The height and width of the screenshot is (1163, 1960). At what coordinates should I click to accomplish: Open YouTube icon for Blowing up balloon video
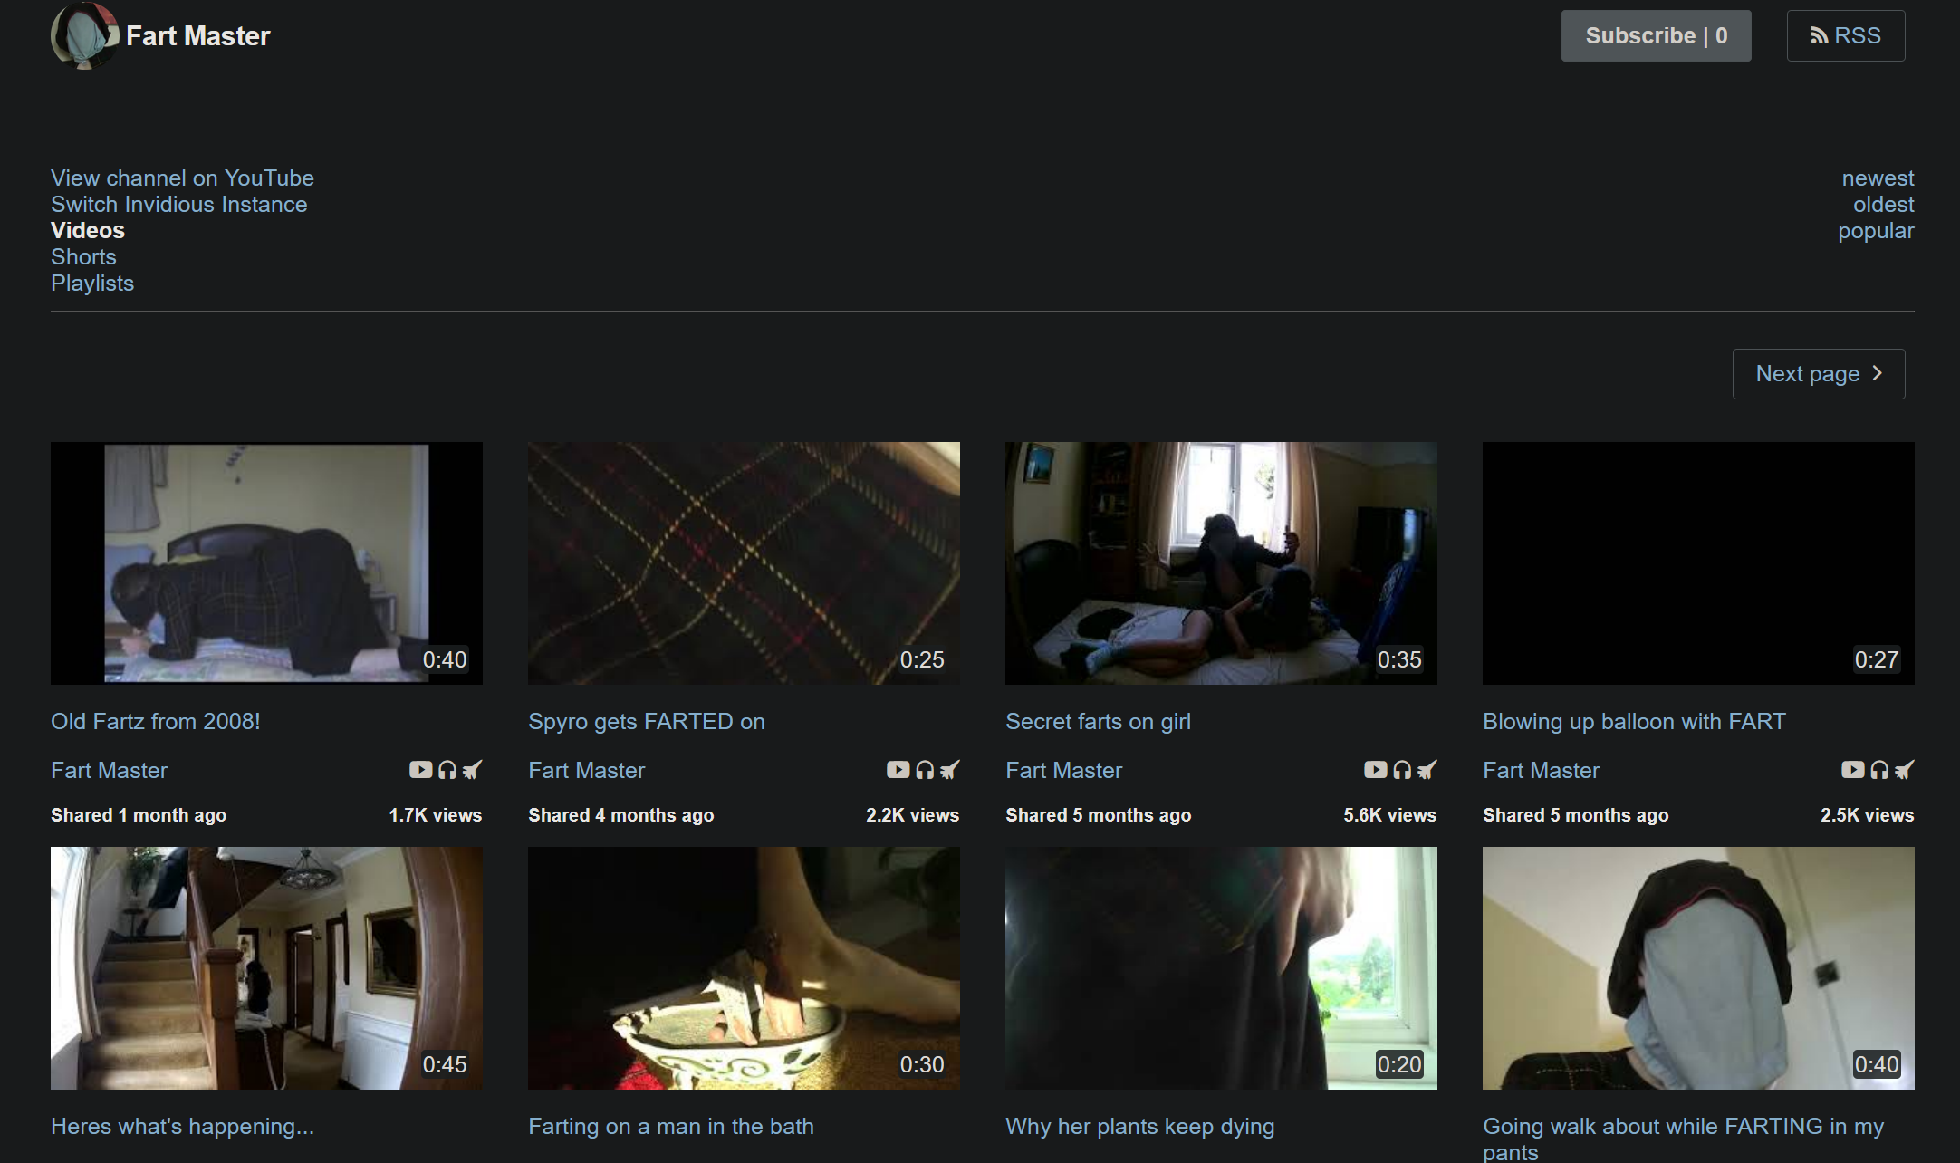(1852, 770)
